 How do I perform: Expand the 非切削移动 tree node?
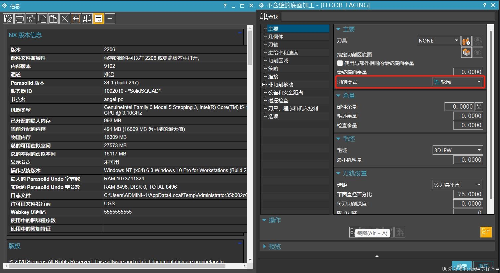[x=264, y=85]
